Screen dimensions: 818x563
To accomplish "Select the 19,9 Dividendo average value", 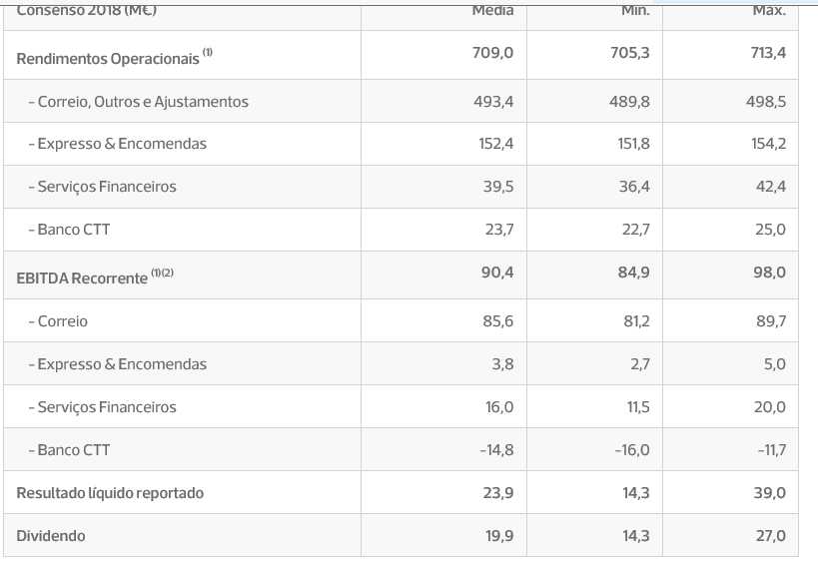I will coord(499,536).
